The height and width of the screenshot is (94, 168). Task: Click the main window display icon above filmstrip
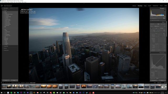2,83
